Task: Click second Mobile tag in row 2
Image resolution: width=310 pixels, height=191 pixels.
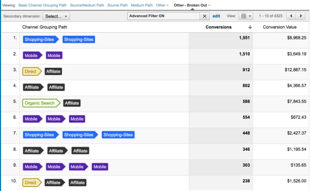Action: (54, 55)
